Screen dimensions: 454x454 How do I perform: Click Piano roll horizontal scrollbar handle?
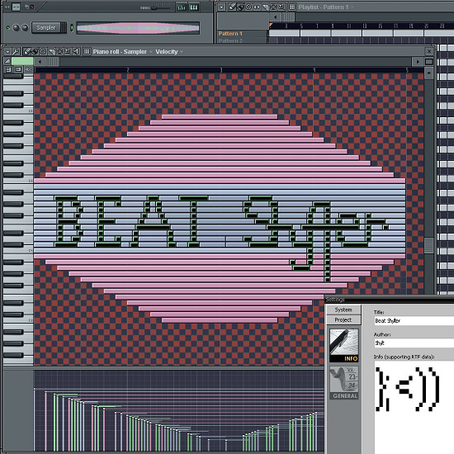(53, 61)
